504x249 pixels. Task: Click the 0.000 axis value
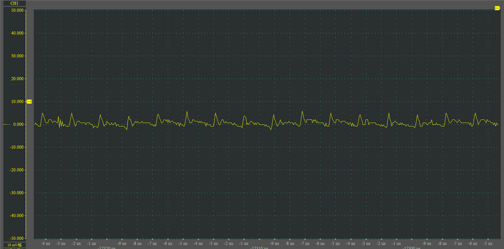[19, 124]
